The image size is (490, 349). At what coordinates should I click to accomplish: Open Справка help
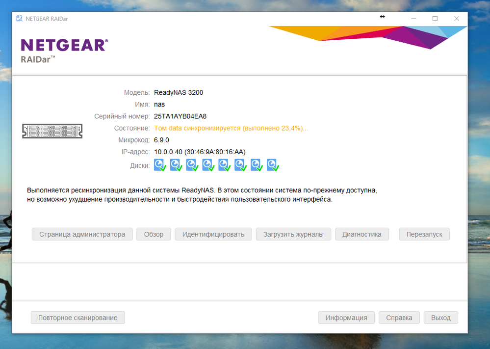click(399, 318)
